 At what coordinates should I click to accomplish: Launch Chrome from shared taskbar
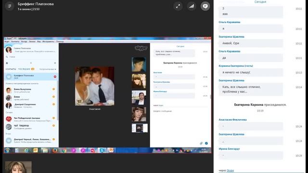pos(64,150)
